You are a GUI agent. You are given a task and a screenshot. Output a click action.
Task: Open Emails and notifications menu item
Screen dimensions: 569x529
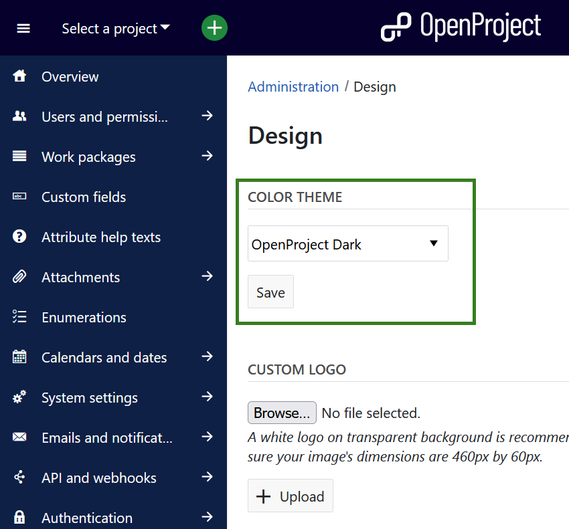[107, 437]
